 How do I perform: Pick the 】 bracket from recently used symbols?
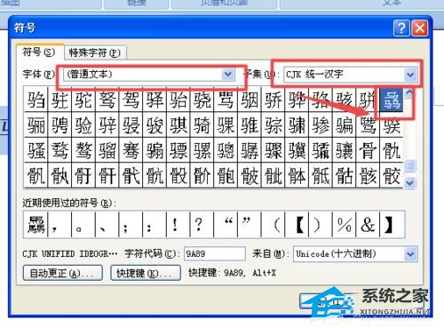392,225
